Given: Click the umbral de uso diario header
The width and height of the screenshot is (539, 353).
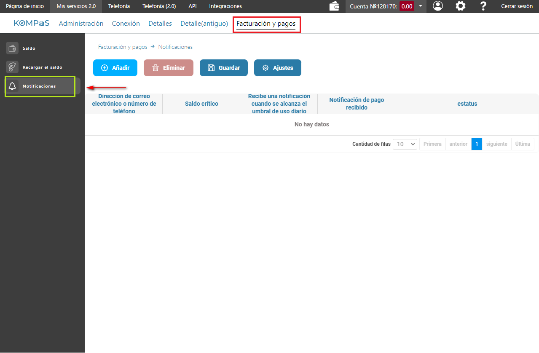Looking at the screenshot, I should pyautogui.click(x=279, y=104).
